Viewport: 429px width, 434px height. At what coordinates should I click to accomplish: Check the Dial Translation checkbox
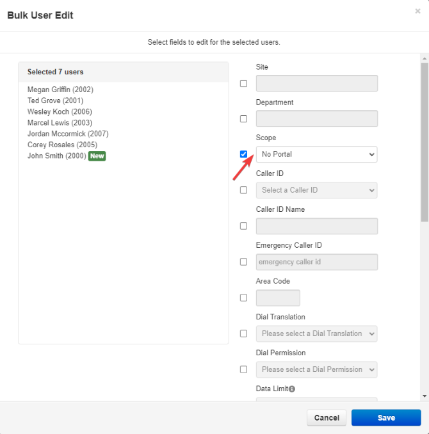pos(243,334)
